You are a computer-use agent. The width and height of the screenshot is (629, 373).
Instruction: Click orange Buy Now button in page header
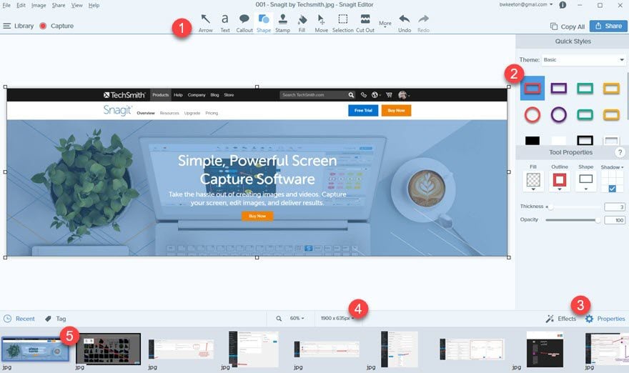click(x=396, y=110)
